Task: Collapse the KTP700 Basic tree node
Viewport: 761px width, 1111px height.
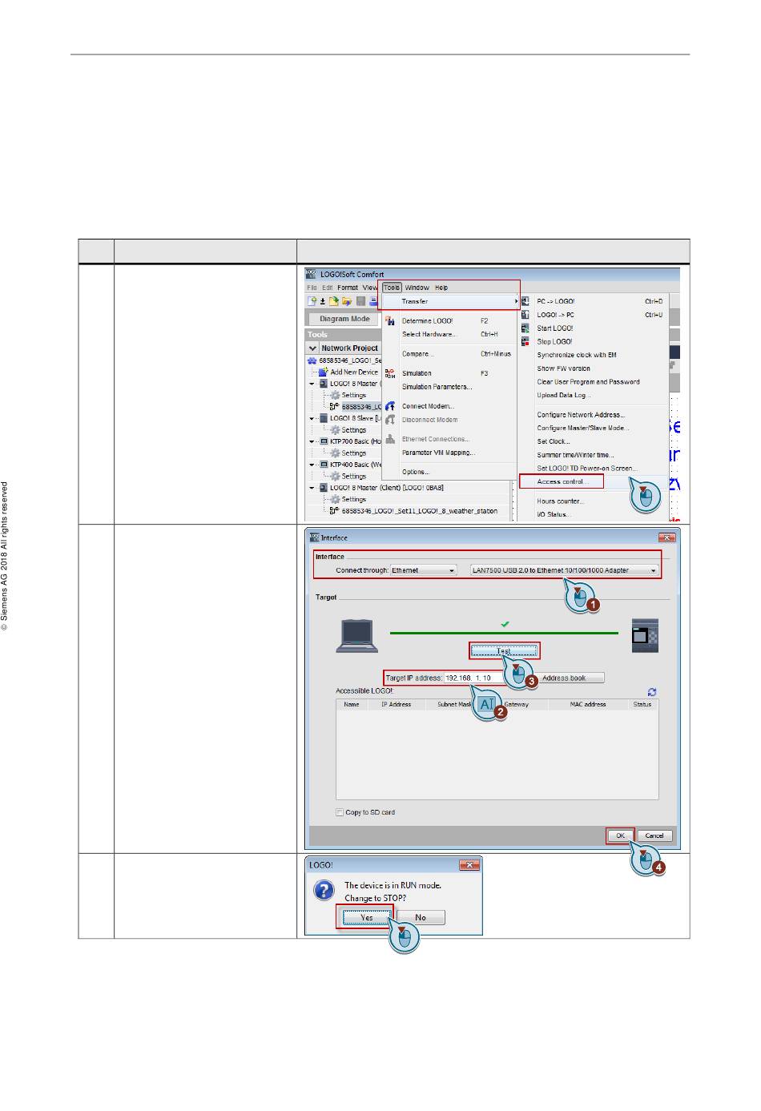Action: coord(312,441)
